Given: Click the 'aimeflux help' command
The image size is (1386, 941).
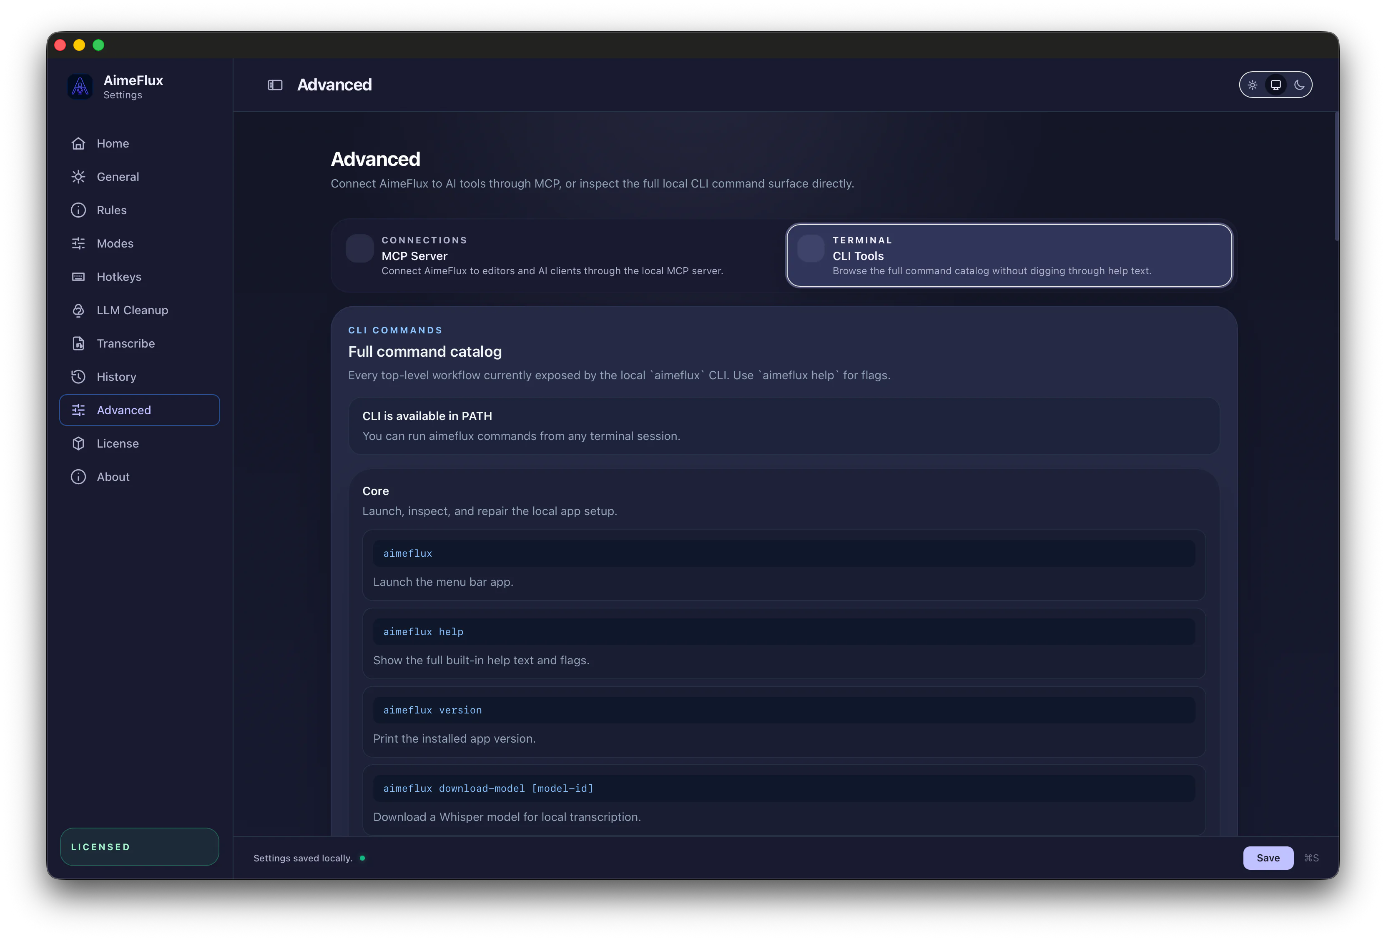Looking at the screenshot, I should [x=783, y=632].
